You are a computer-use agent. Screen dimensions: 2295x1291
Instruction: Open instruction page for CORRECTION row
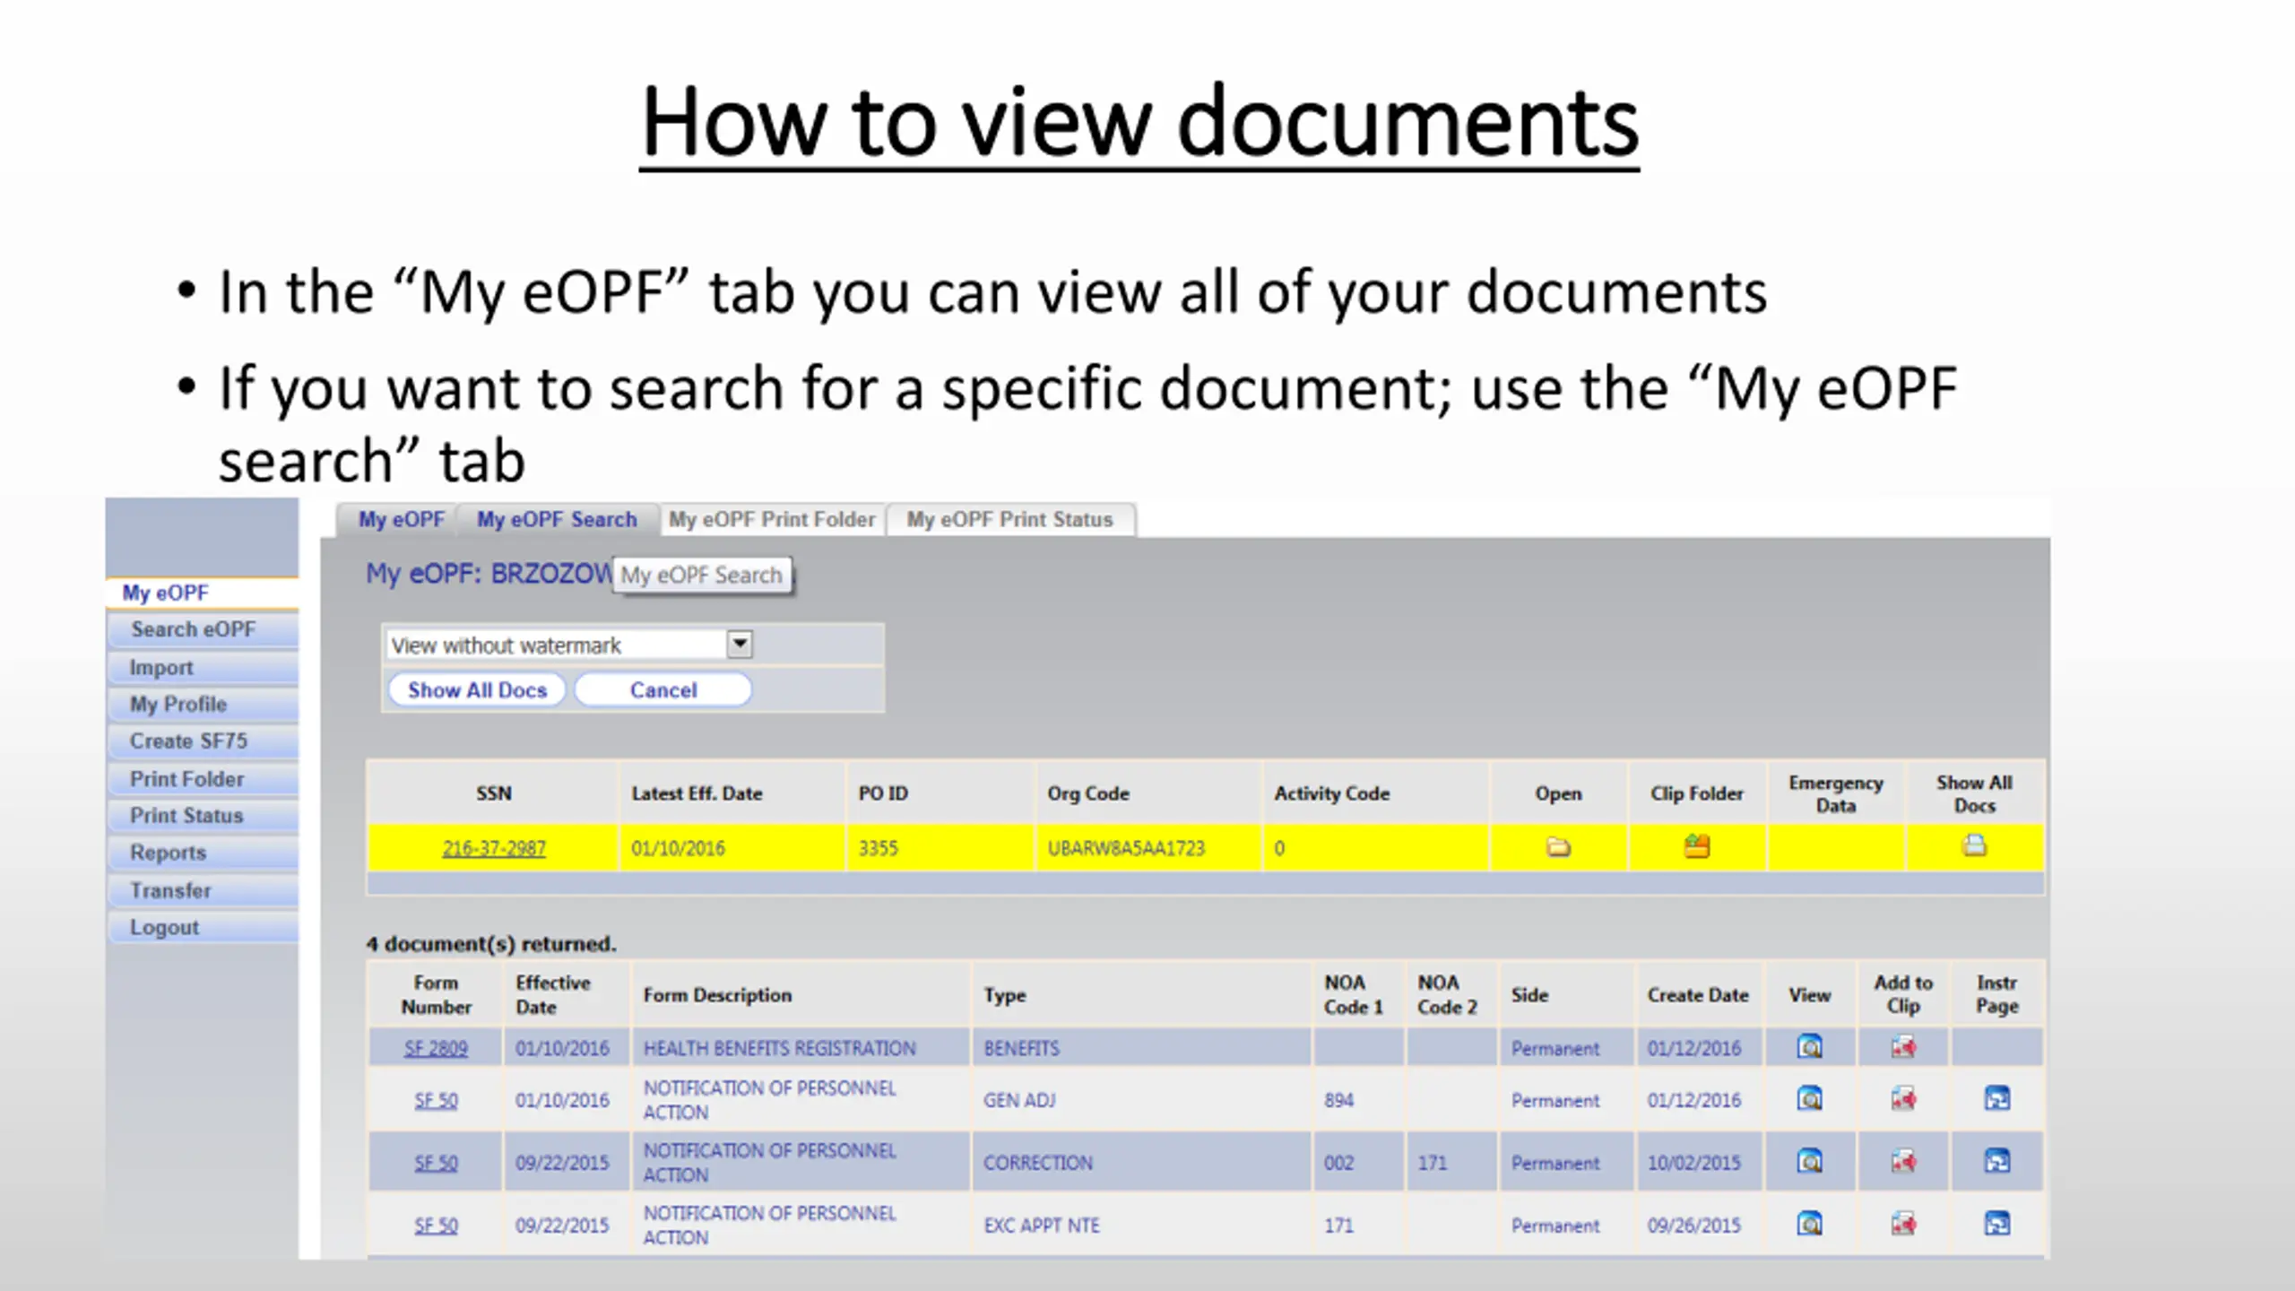(1996, 1162)
